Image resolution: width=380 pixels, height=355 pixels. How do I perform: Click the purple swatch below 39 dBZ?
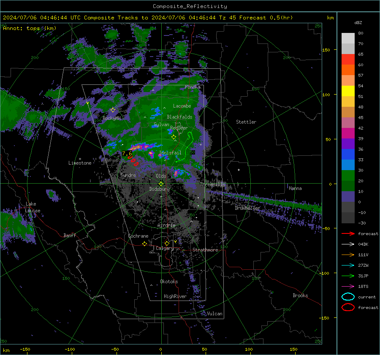click(x=348, y=144)
